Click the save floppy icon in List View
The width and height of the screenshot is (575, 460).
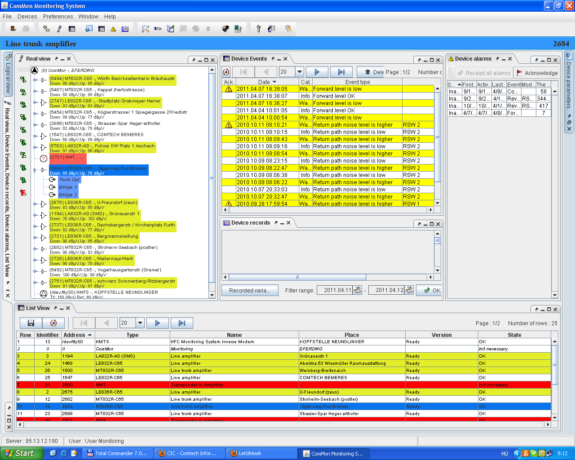click(31, 323)
